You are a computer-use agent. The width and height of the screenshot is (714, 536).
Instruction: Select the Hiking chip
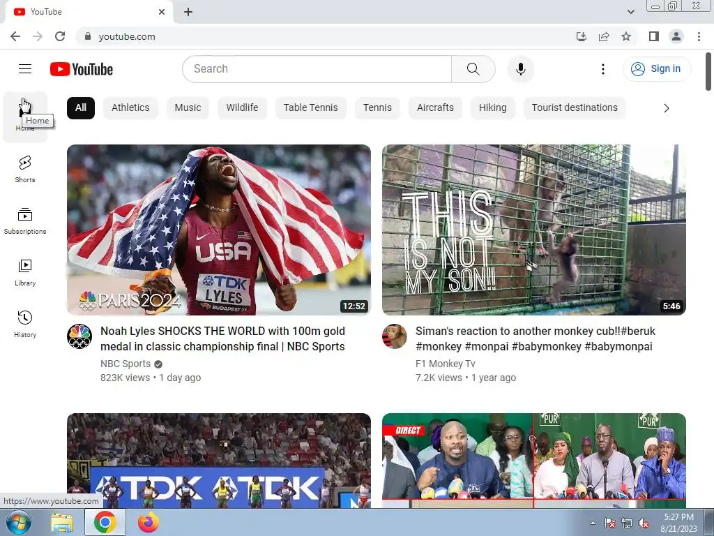[x=493, y=108]
